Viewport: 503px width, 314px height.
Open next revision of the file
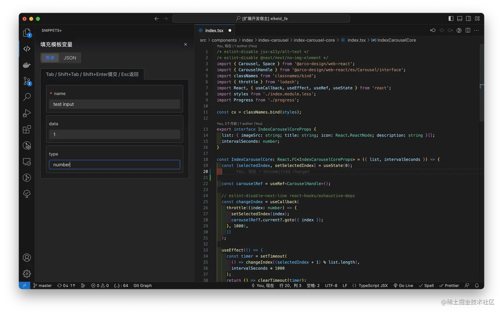click(450, 30)
